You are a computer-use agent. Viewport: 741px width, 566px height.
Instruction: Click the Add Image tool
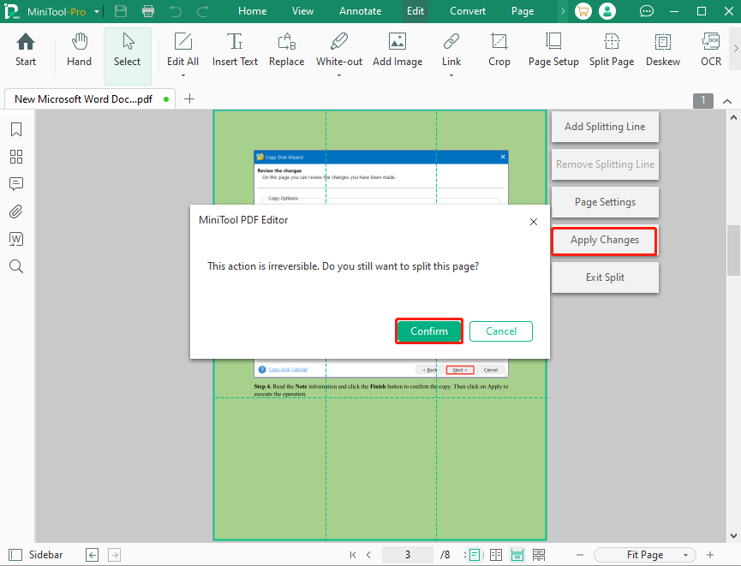click(397, 50)
